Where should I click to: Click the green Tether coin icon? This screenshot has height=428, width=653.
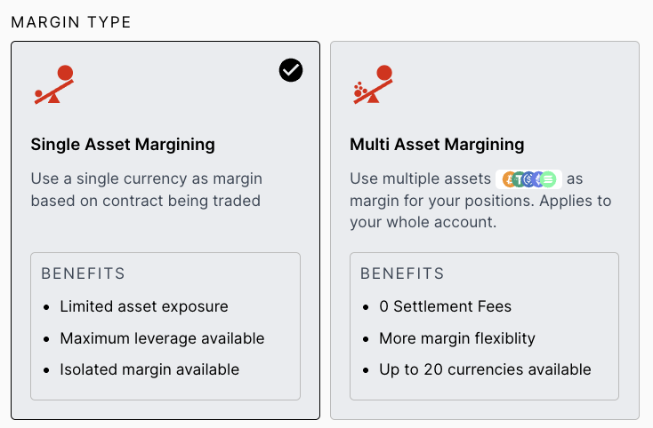coord(519,179)
